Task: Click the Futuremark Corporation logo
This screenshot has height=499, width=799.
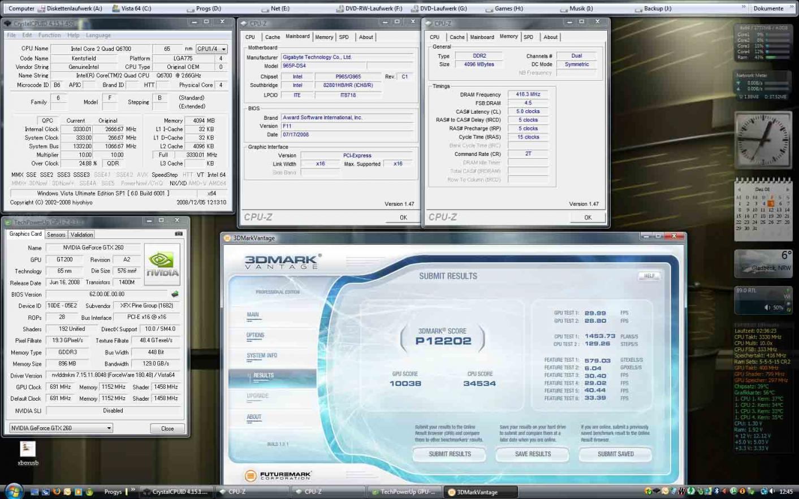Action: click(x=278, y=476)
